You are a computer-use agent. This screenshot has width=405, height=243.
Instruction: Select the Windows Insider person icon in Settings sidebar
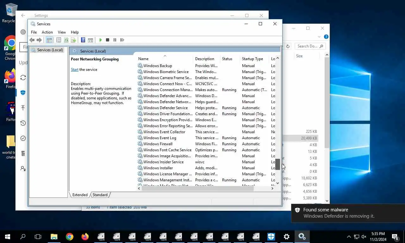click(23, 169)
